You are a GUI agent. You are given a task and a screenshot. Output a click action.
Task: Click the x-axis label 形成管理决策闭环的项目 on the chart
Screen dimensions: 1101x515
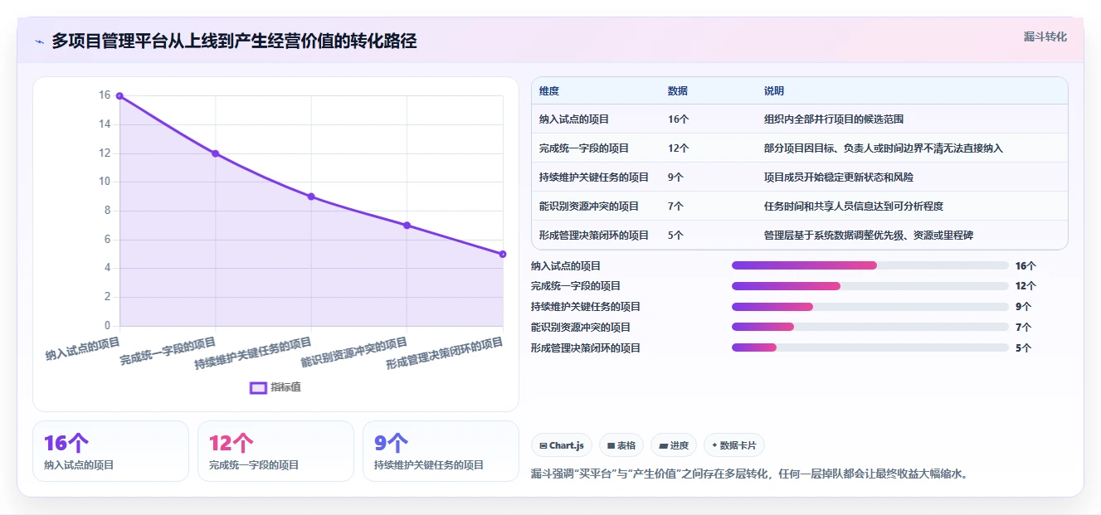click(x=445, y=353)
